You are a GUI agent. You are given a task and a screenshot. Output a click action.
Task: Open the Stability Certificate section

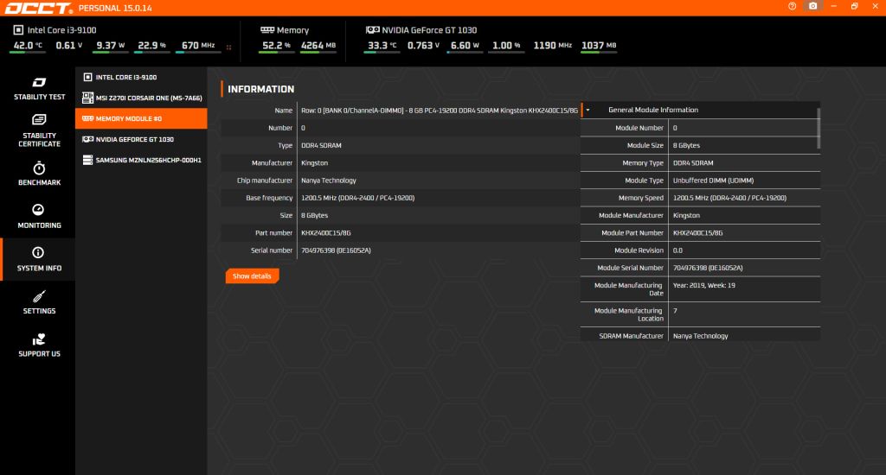[39, 131]
